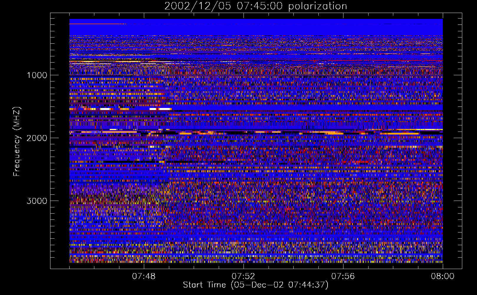Click the 'Start Time (05-Dec-02 07:44:37)' label

[256, 285]
